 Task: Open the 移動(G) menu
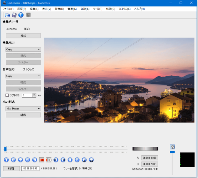coord(111,9)
